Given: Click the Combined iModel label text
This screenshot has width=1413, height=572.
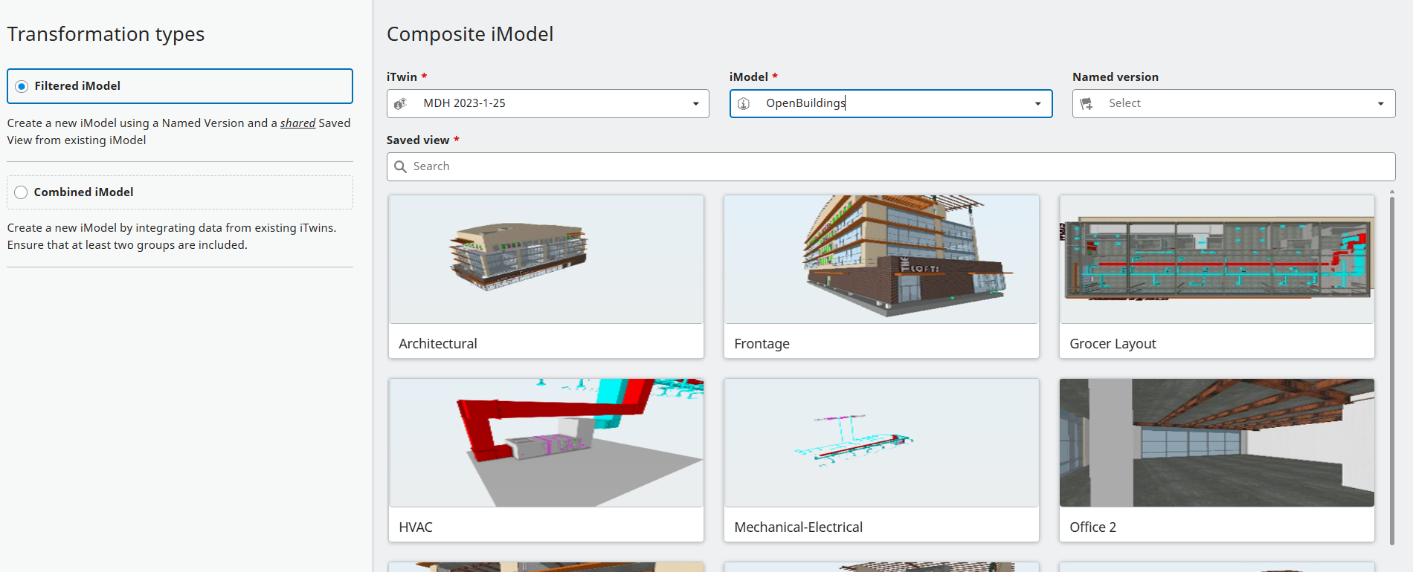Looking at the screenshot, I should 83,192.
